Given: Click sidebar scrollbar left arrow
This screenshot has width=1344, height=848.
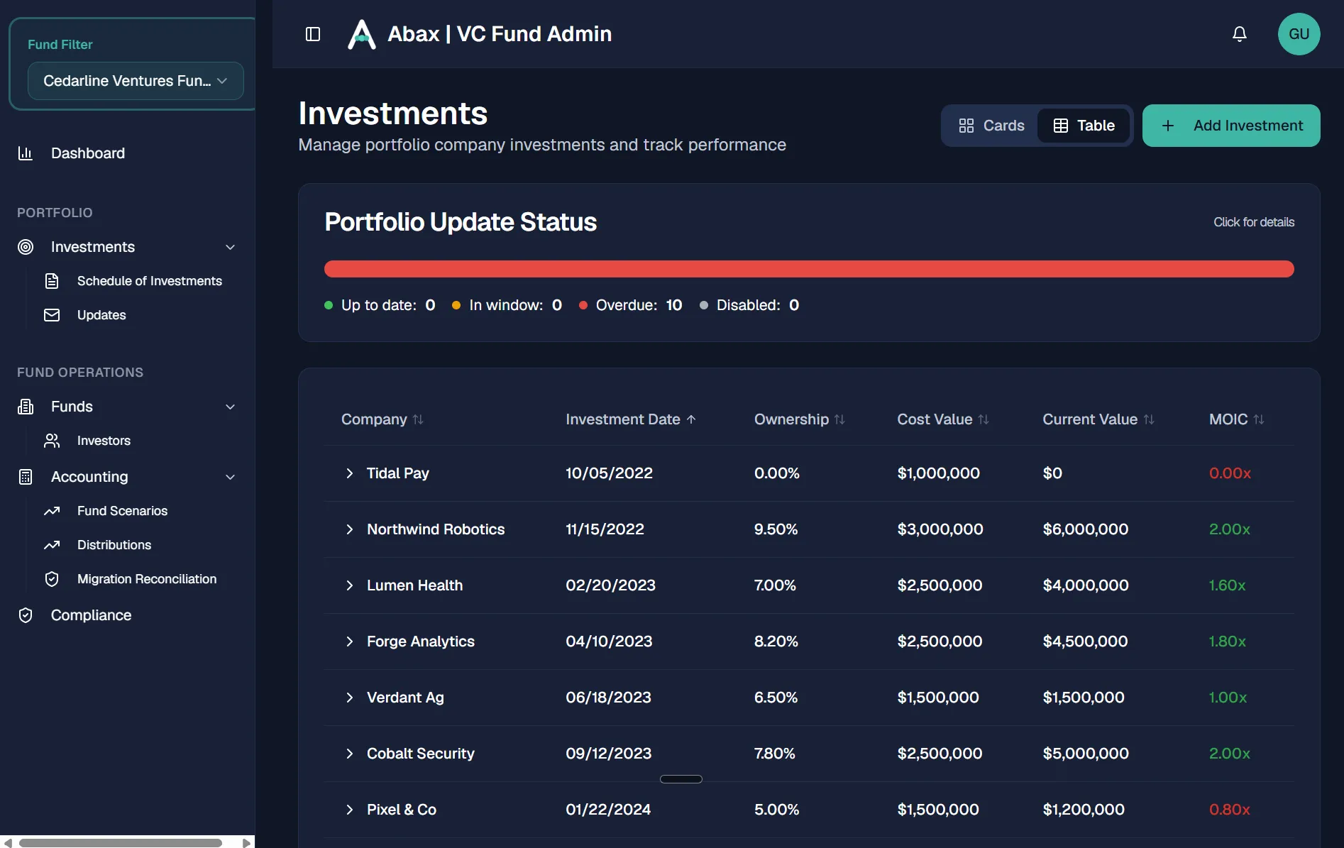Looking at the screenshot, I should tap(8, 842).
